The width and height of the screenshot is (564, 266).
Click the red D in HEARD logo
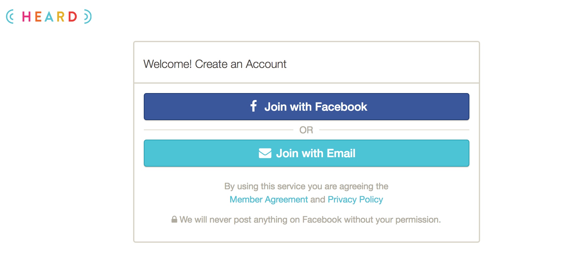(x=73, y=17)
